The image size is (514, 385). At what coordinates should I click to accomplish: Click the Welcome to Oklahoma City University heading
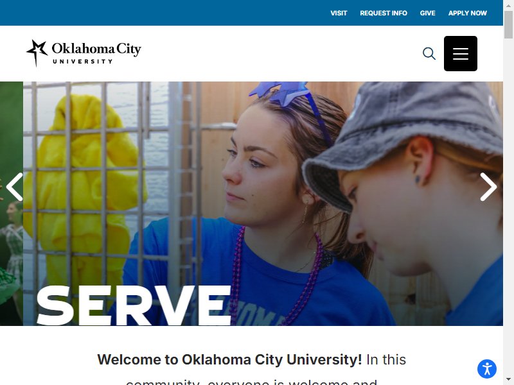(x=229, y=359)
